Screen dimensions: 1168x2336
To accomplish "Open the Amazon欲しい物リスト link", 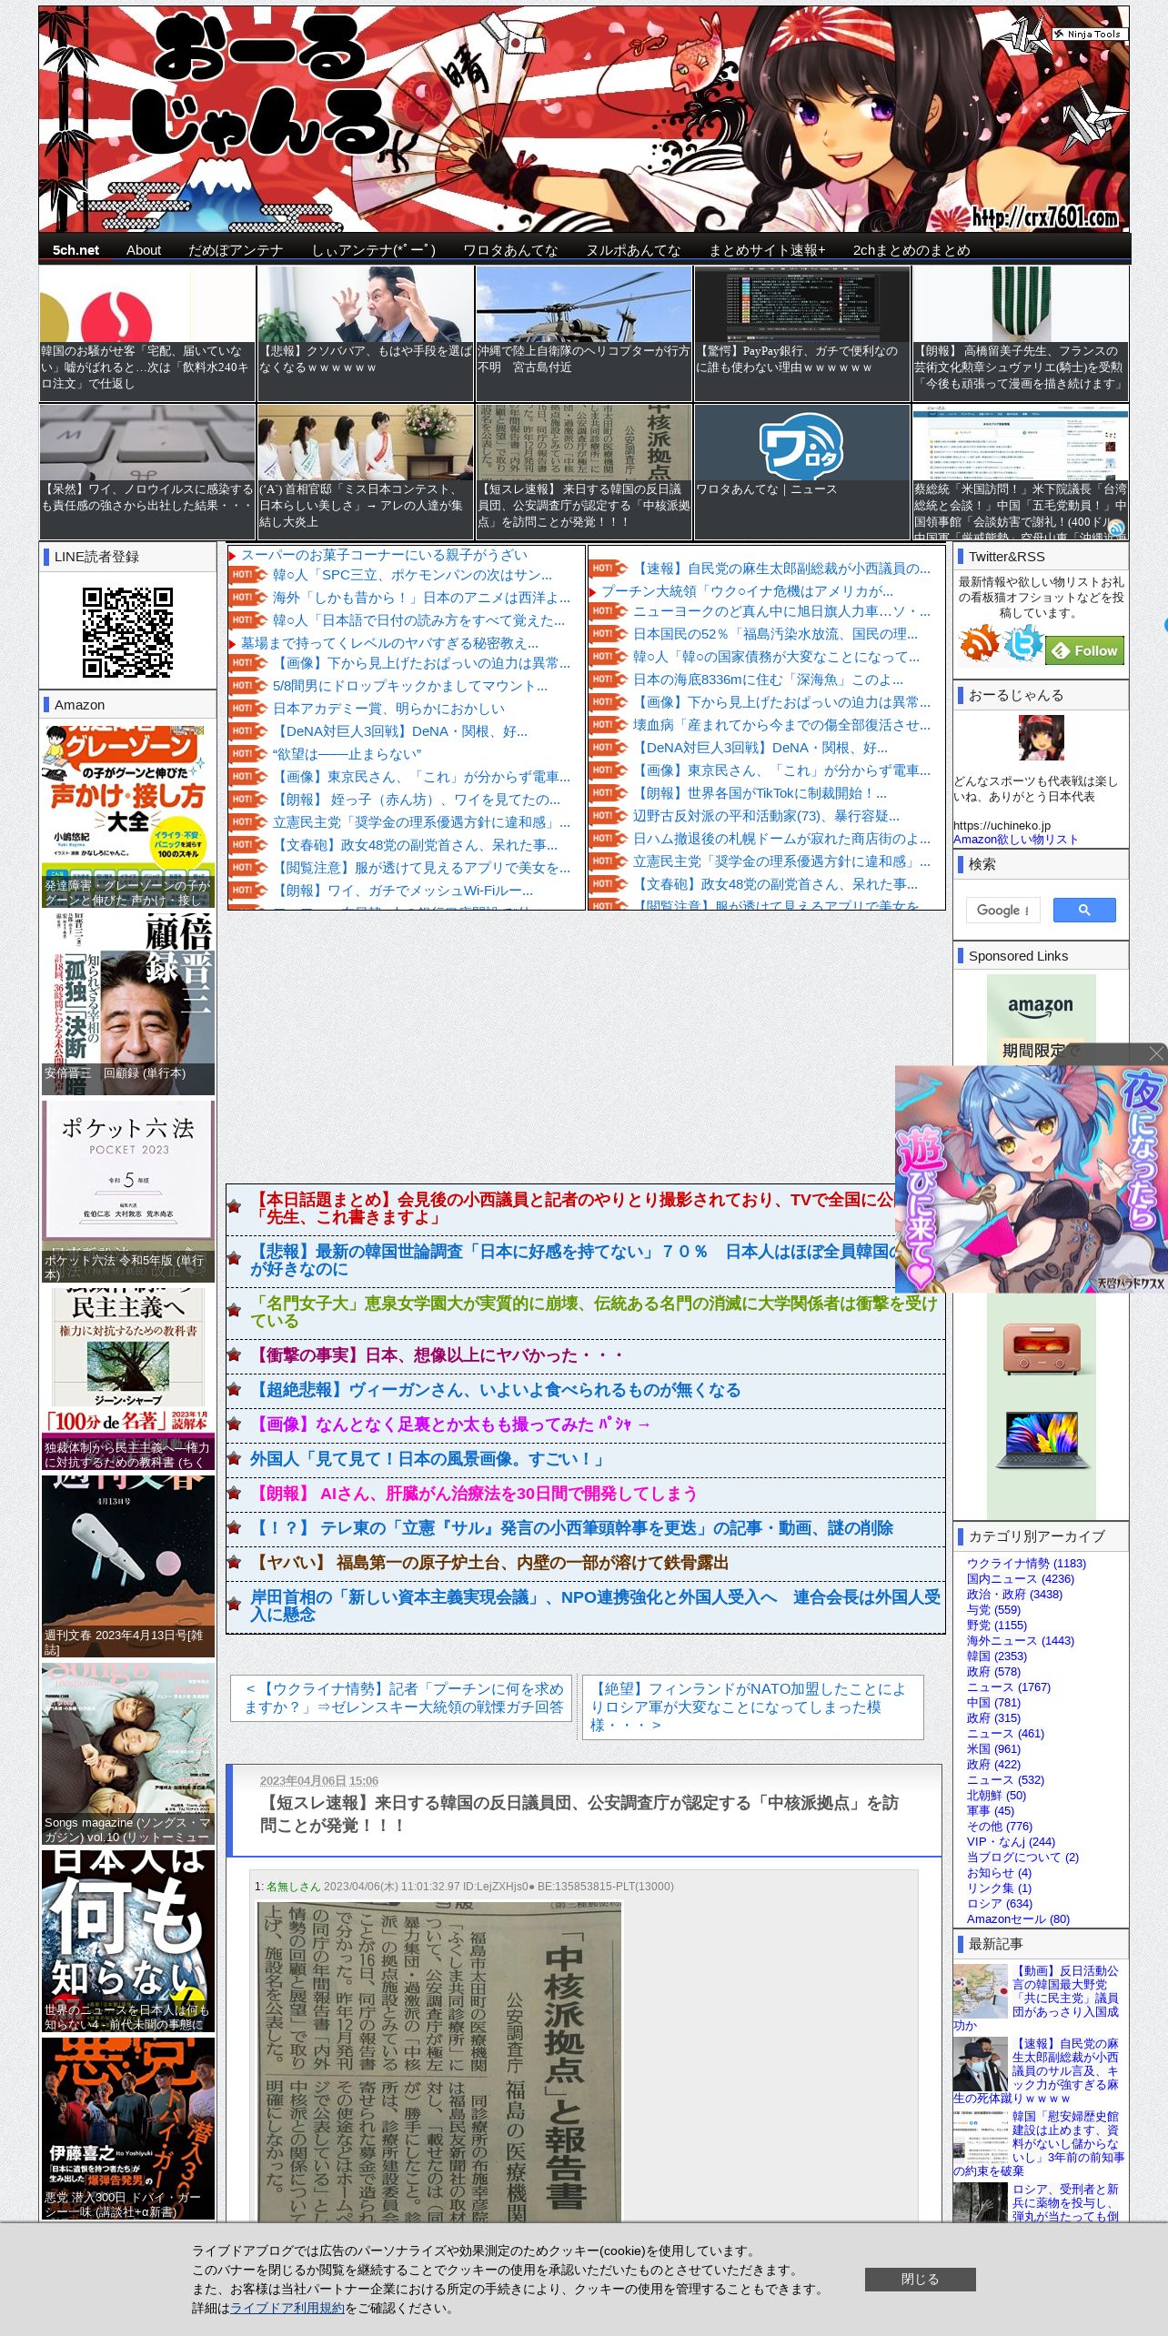I will (1015, 840).
